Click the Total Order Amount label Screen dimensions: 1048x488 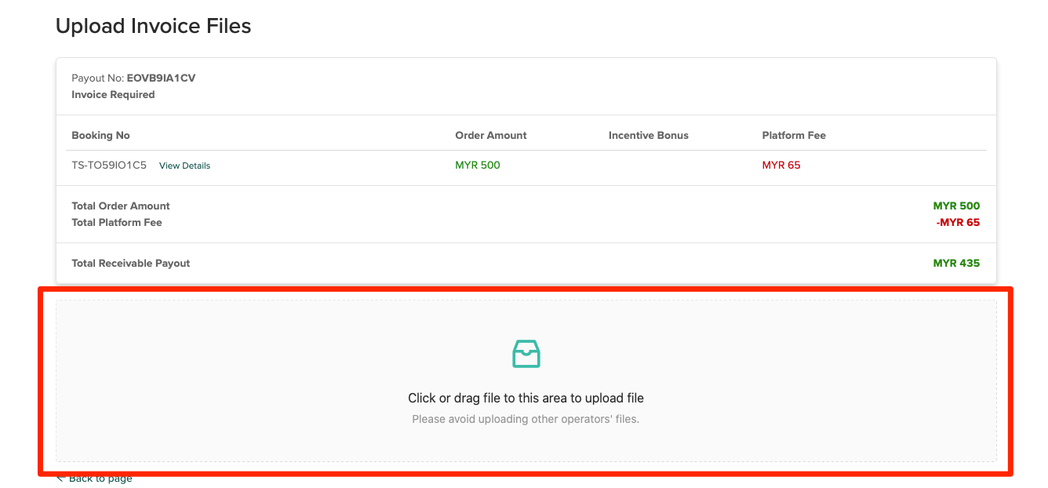[x=121, y=206]
